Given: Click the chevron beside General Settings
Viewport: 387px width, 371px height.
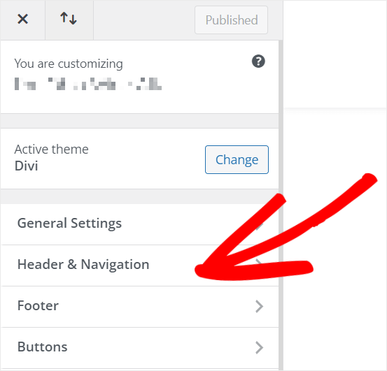Looking at the screenshot, I should (x=259, y=225).
